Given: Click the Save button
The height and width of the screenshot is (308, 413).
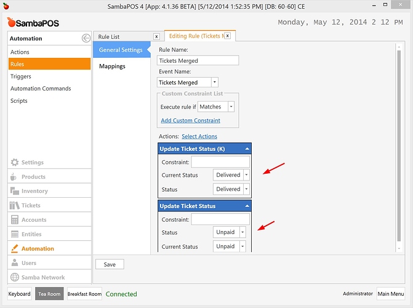Looking at the screenshot, I should coord(110,264).
